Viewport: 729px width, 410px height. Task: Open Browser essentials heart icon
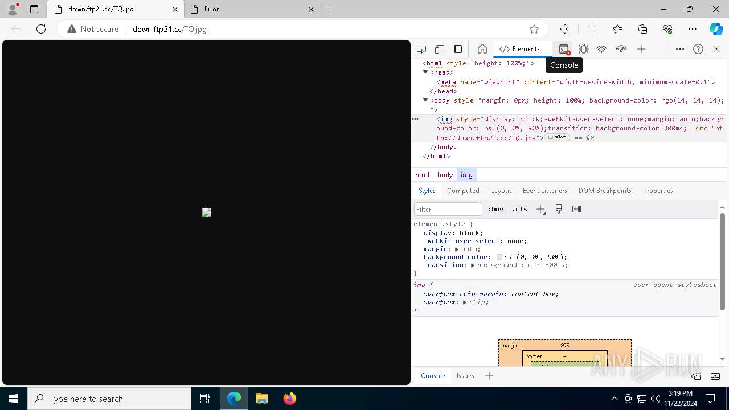pos(667,29)
